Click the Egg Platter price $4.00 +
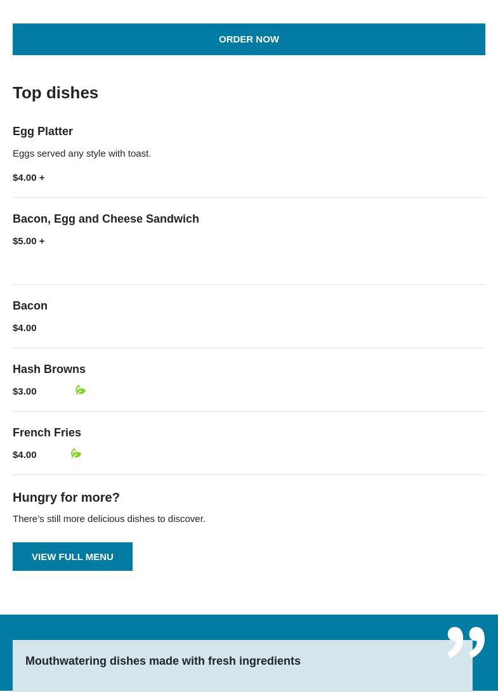498x692 pixels. (29, 177)
